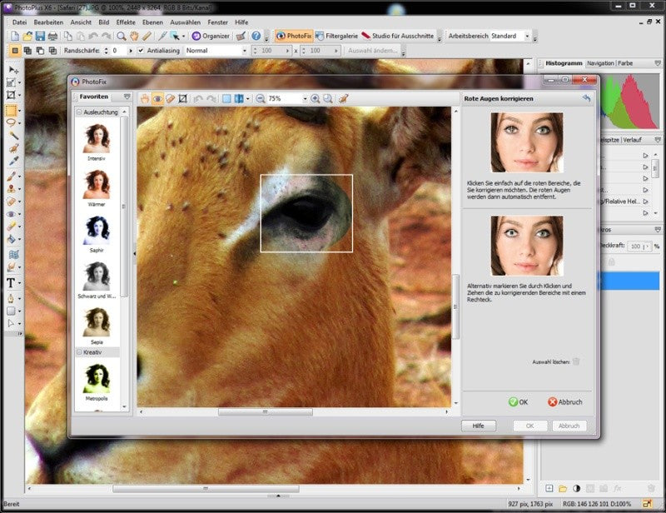The image size is (666, 513).
Task: Zoom in using the plus magnifier
Action: pyautogui.click(x=316, y=98)
